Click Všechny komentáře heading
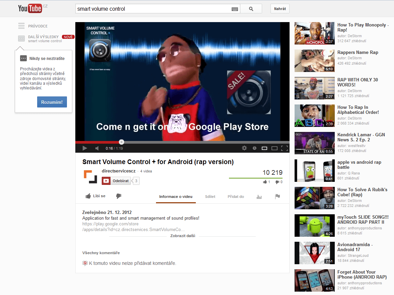 (x=101, y=253)
